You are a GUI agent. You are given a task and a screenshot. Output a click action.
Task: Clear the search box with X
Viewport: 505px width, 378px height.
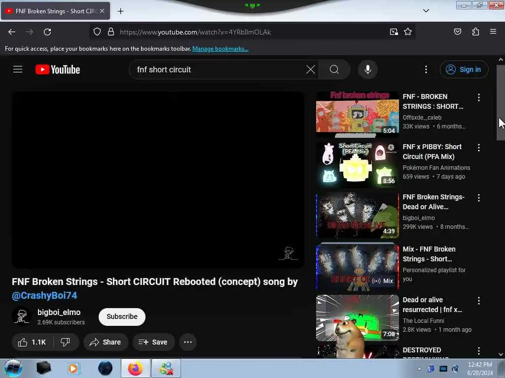point(311,69)
